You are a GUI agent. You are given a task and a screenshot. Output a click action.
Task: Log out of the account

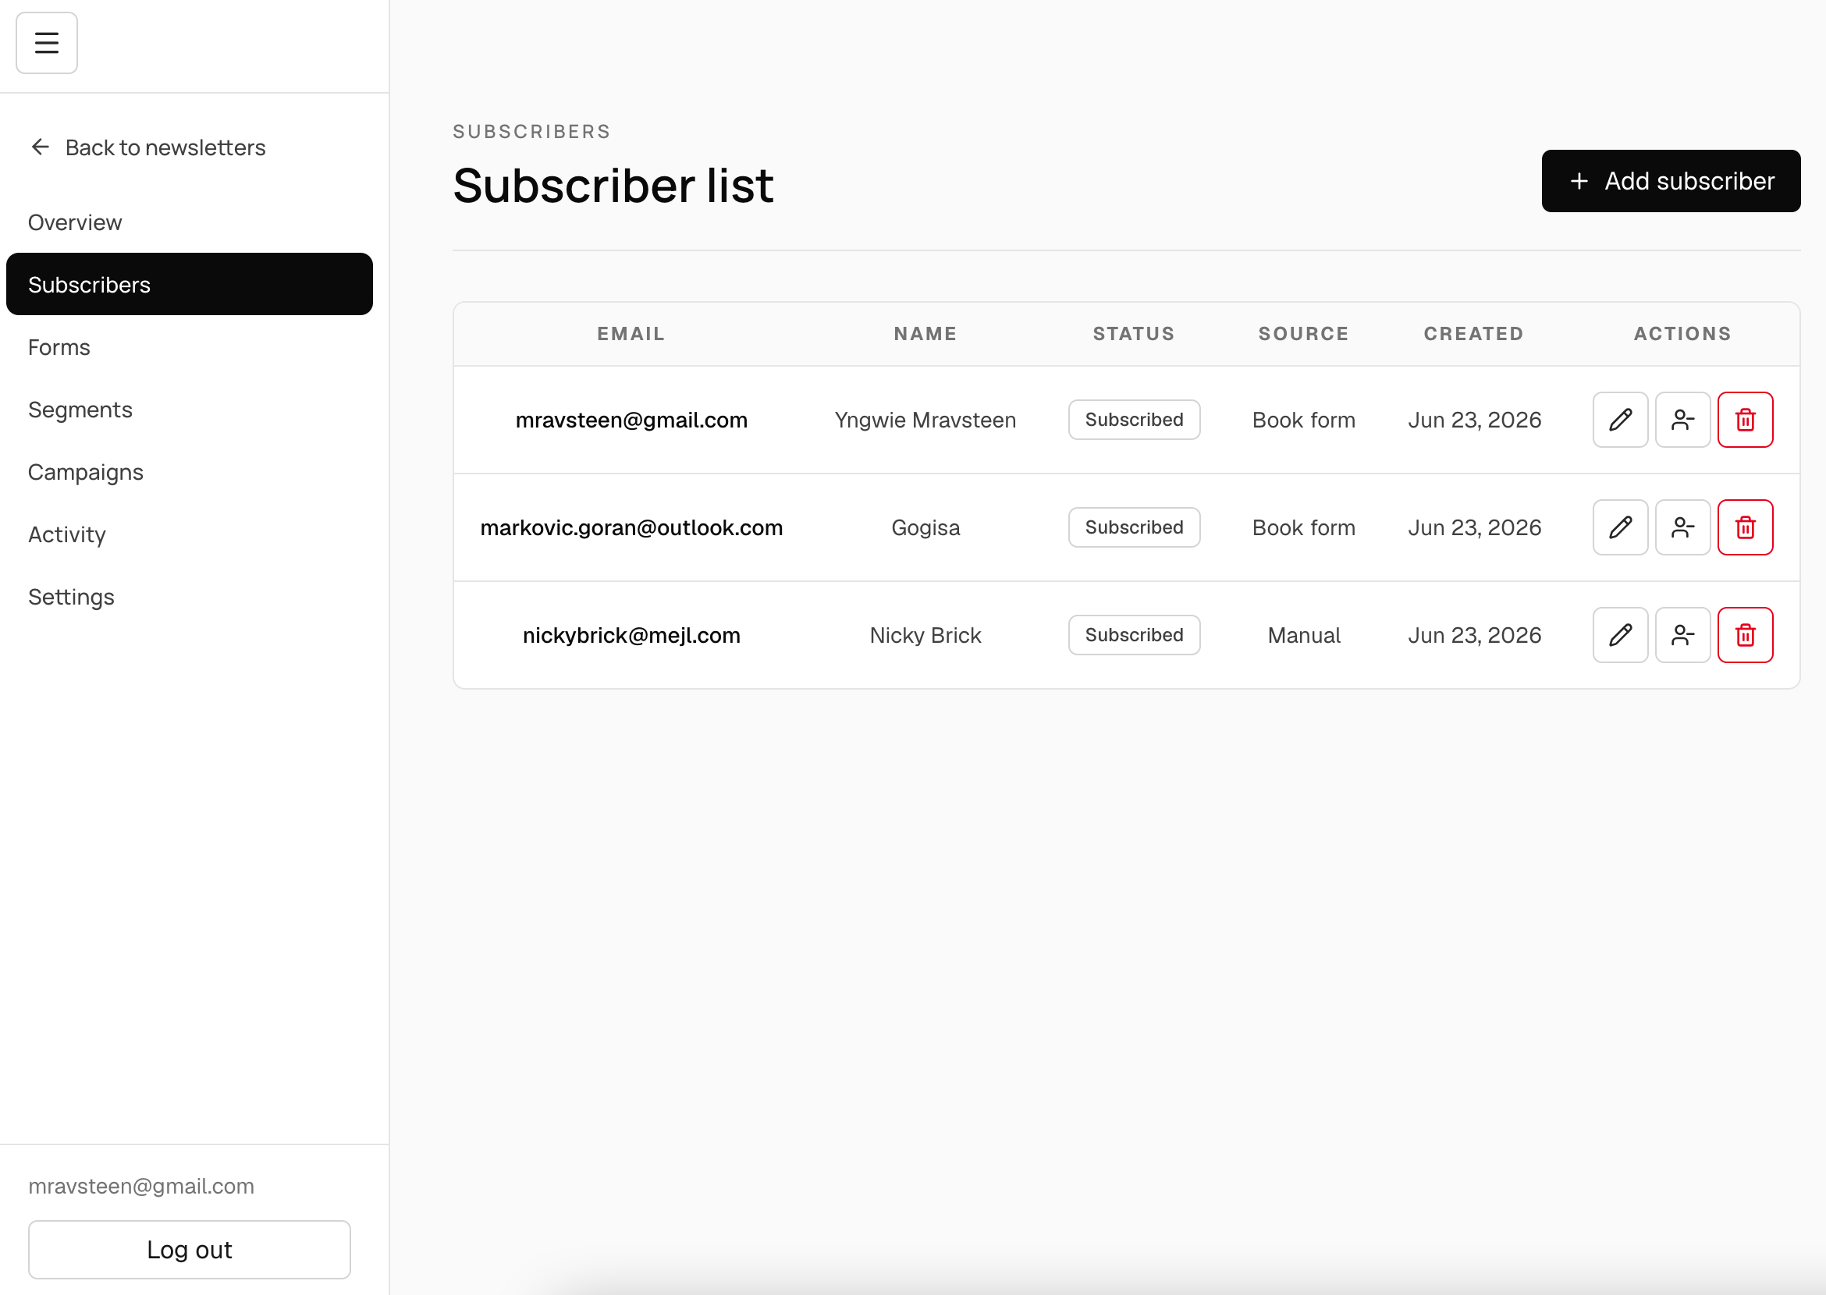pyautogui.click(x=189, y=1250)
